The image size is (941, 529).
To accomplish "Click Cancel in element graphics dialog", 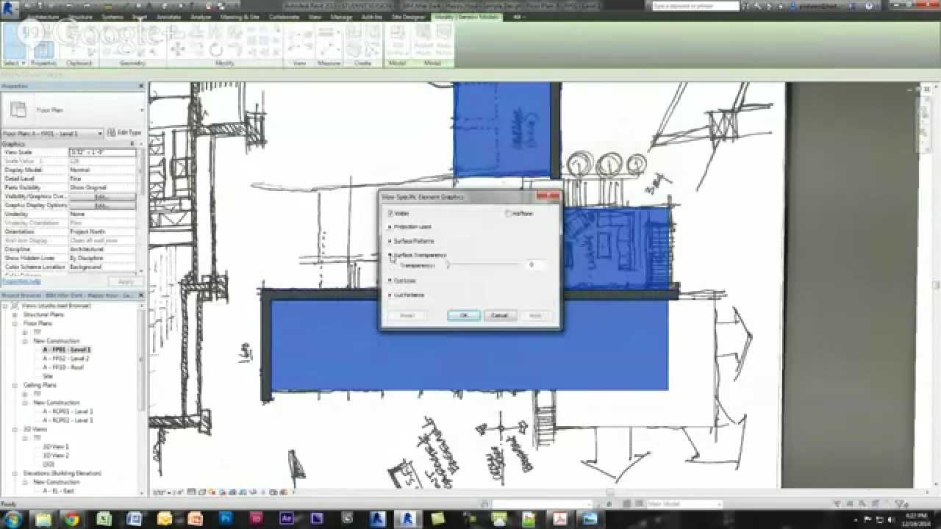I will click(499, 315).
